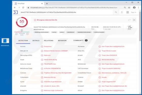Click the Comodo engine name

point(23,73)
